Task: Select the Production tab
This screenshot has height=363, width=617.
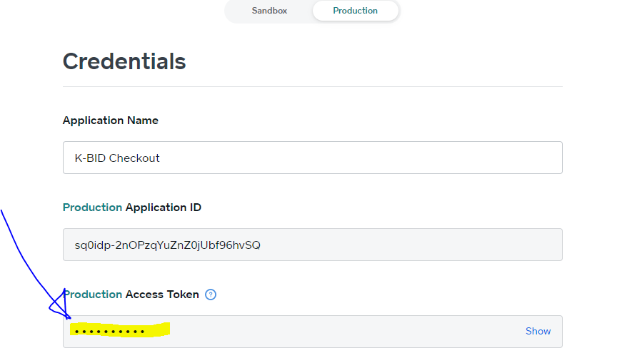Action: 355,11
